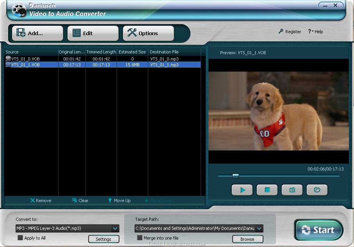Click the 15.8MB estimated size cell

coord(133,65)
